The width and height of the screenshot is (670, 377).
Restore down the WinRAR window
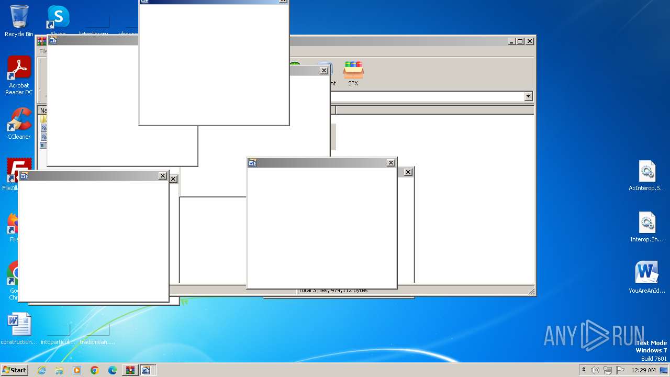[520, 41]
